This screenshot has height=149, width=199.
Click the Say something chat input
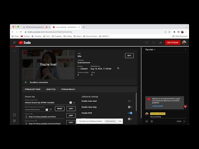pos(168,117)
